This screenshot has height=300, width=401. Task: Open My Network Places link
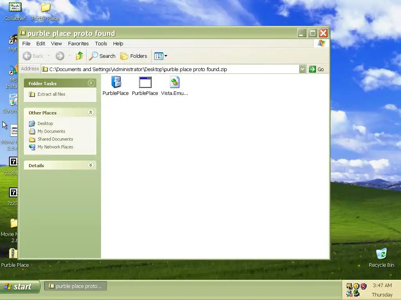pyautogui.click(x=55, y=147)
